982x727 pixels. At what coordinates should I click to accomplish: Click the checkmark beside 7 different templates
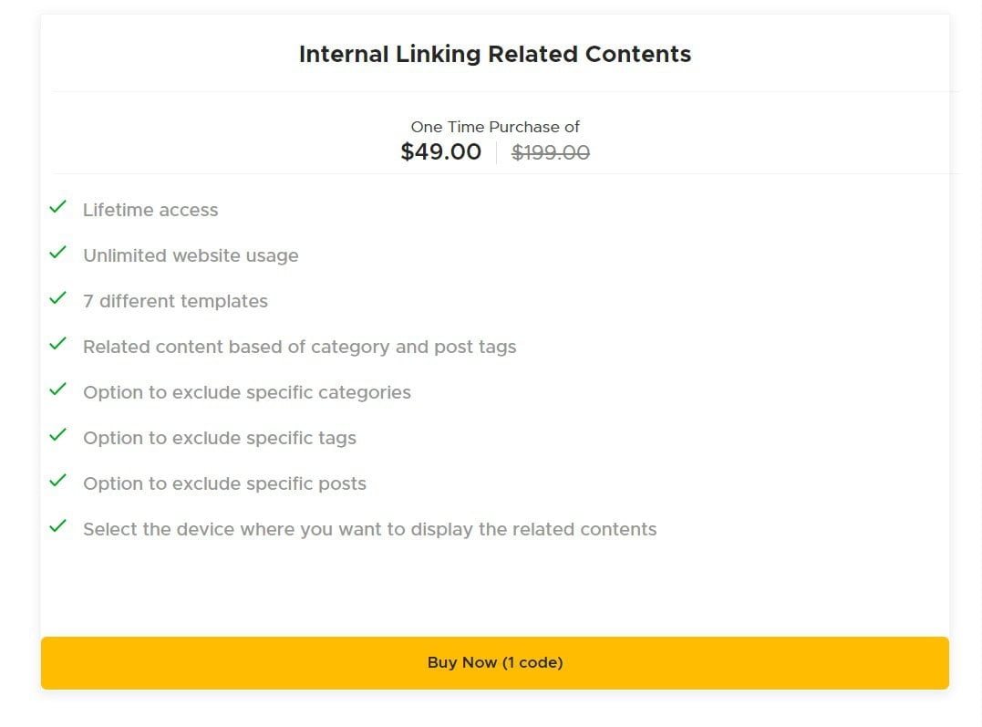(57, 297)
